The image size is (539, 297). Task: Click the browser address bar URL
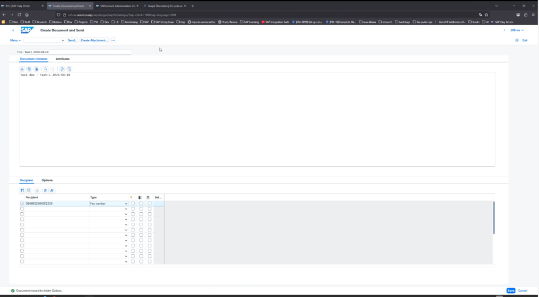click(122, 15)
